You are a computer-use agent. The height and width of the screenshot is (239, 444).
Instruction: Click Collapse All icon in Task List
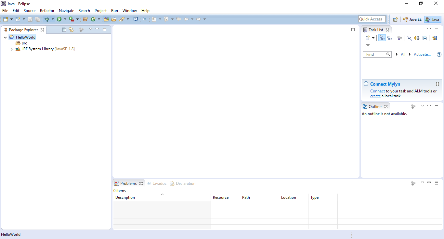click(x=424, y=38)
